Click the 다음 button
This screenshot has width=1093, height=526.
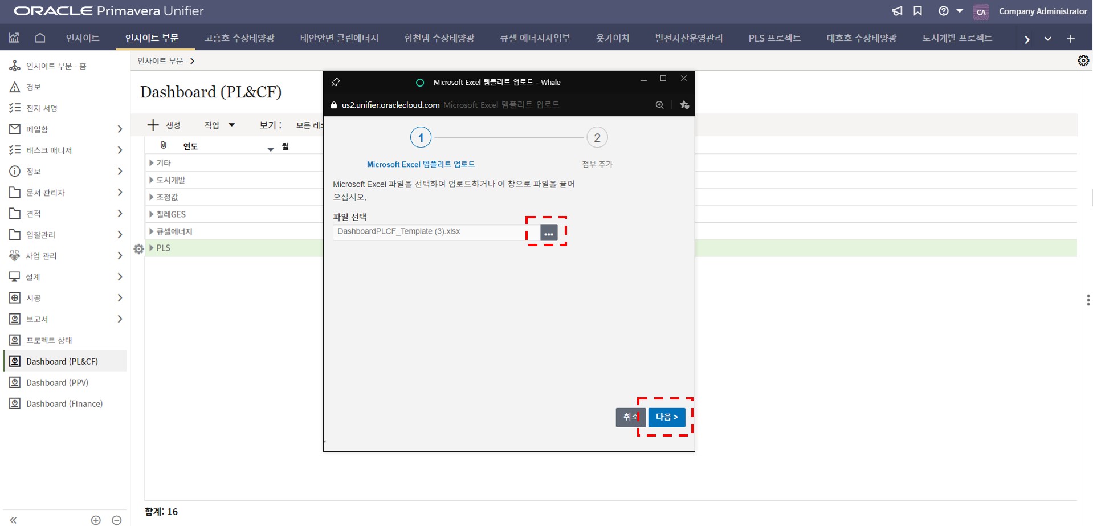(x=666, y=417)
